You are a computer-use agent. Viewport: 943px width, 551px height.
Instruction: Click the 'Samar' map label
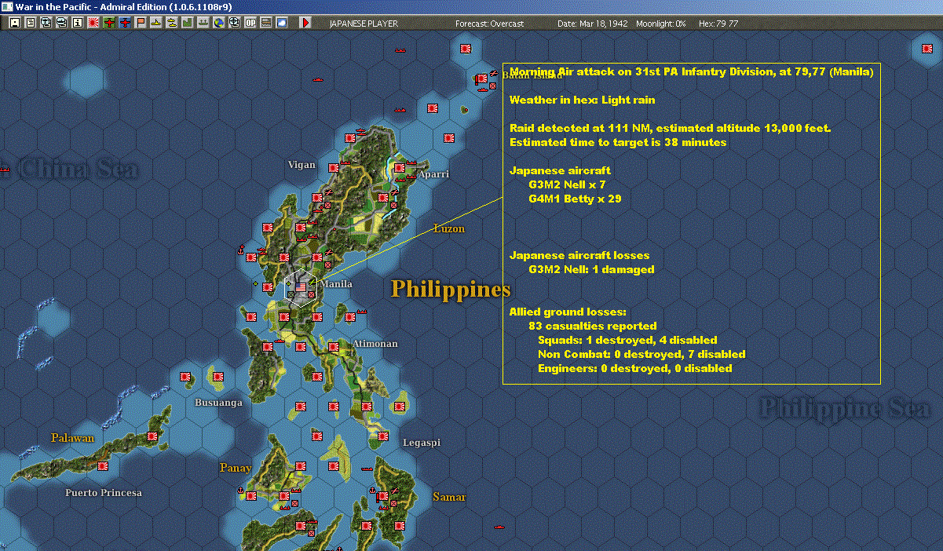[449, 497]
